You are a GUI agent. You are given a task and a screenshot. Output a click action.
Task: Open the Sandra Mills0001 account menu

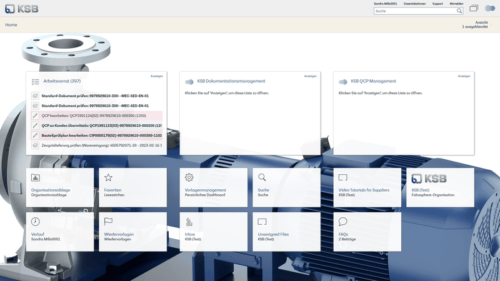(385, 4)
